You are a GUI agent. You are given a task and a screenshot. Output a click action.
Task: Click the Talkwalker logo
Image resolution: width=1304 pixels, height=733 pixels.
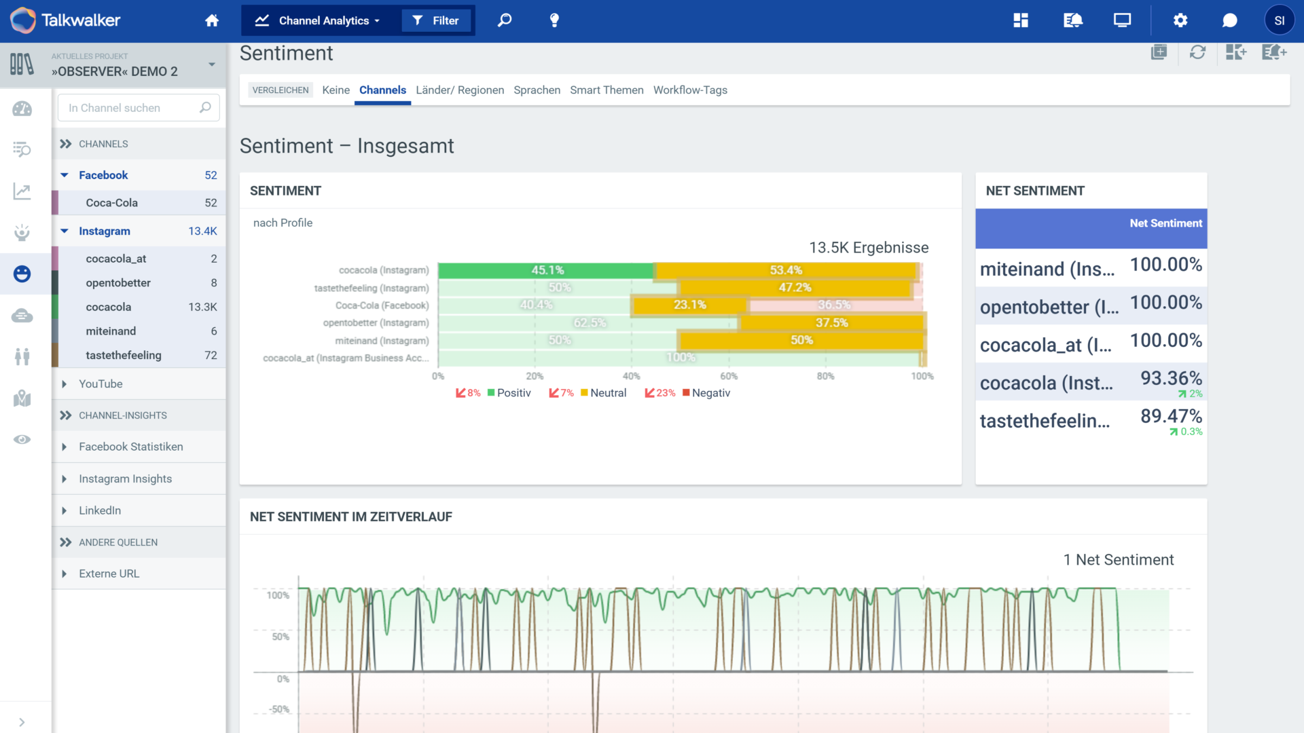(x=65, y=20)
